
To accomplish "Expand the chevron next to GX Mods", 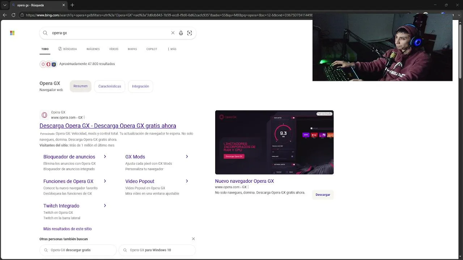I will [x=187, y=157].
